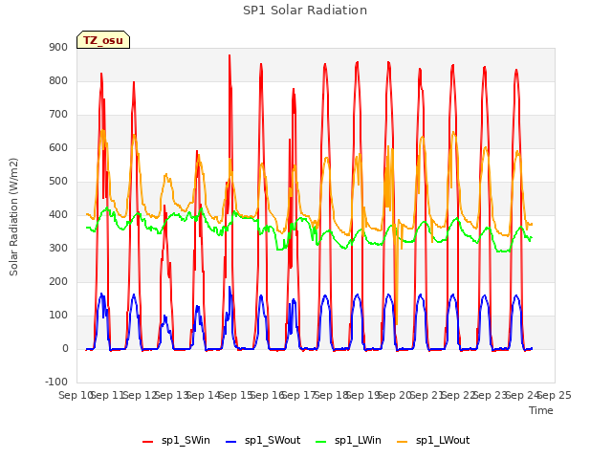
Task: Click the SP1 Solar Radiation chart title
Action: (305, 11)
